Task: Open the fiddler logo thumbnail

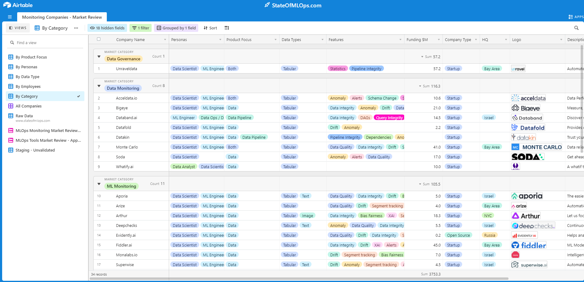Action: tap(529, 245)
